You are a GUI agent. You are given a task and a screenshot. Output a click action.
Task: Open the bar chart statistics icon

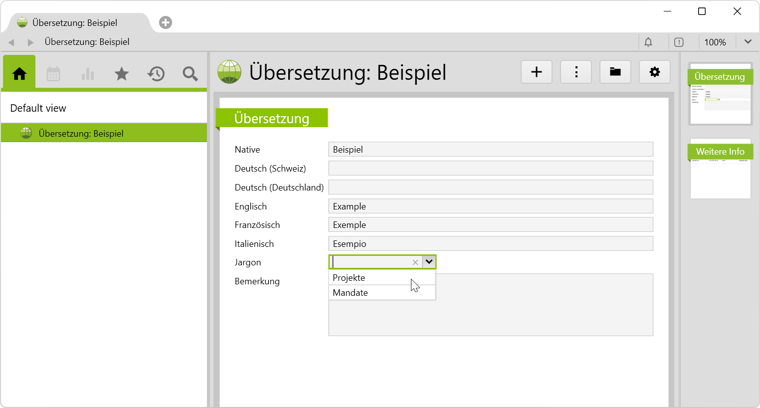(x=88, y=74)
